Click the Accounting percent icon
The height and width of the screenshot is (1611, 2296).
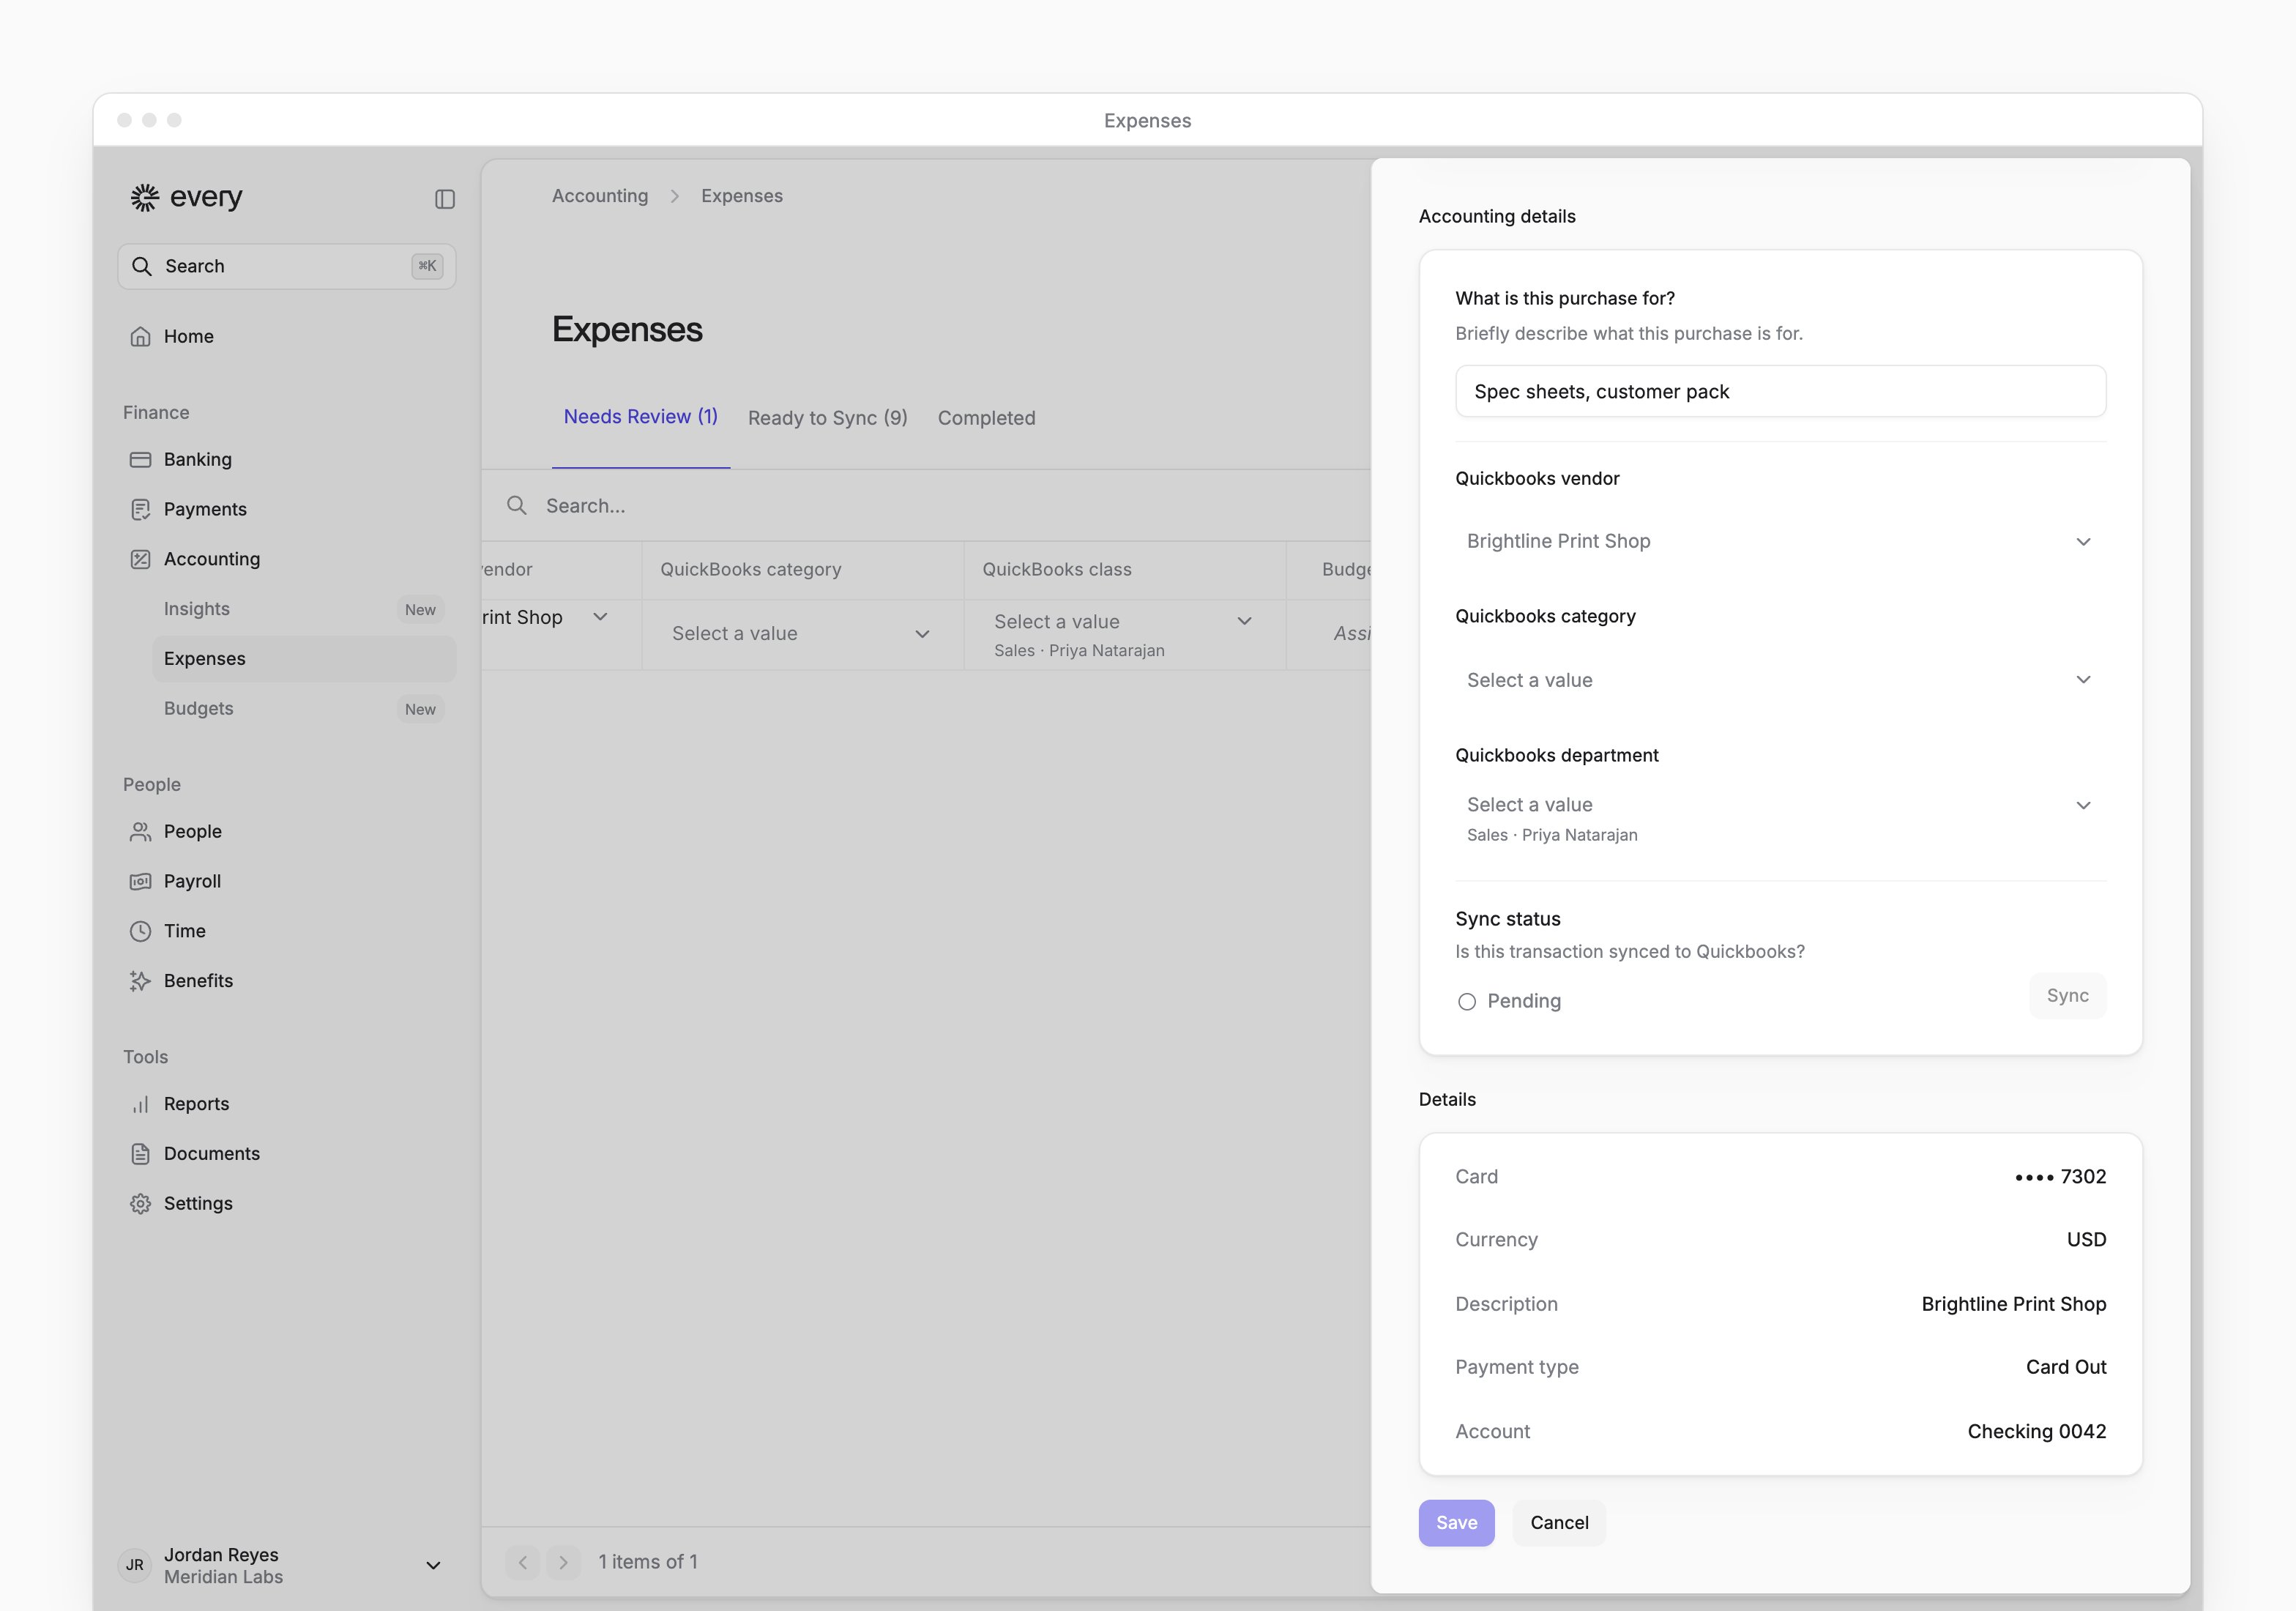(x=141, y=559)
